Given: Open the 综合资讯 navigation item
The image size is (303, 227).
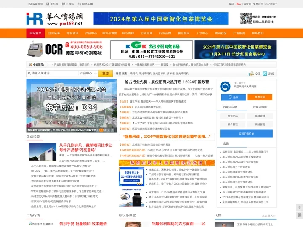Looking at the screenshot, I should [72, 33].
